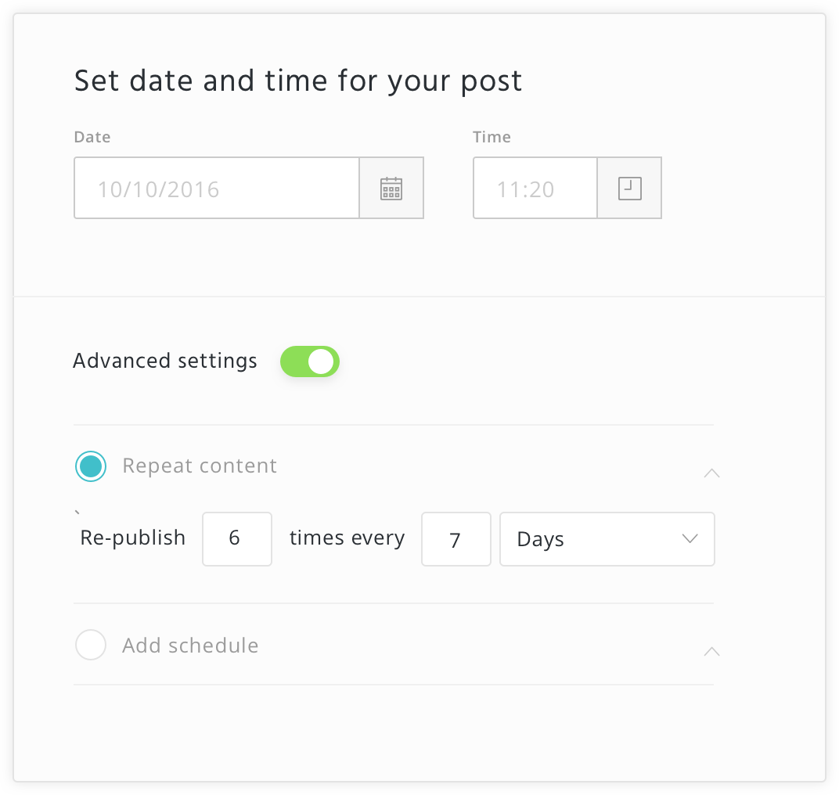Click the Advanced settings label text
Image resolution: width=839 pixels, height=795 pixels.
click(164, 361)
